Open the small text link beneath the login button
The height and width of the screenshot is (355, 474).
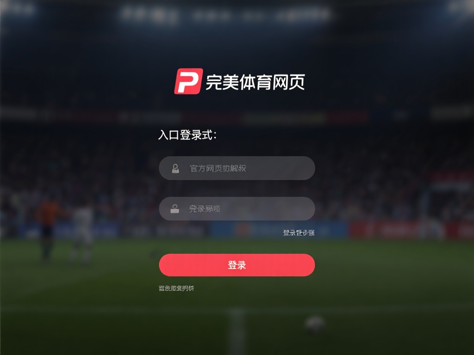pyautogui.click(x=176, y=288)
